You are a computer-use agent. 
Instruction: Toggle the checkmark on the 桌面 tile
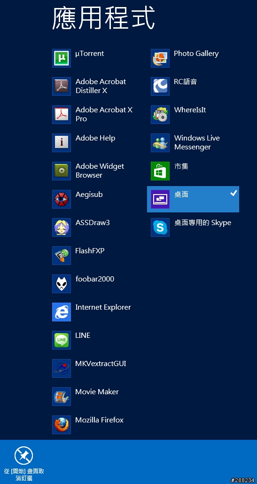[x=234, y=193]
